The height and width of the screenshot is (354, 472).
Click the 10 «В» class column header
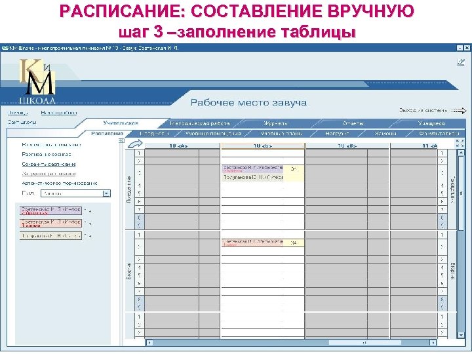[x=347, y=146]
